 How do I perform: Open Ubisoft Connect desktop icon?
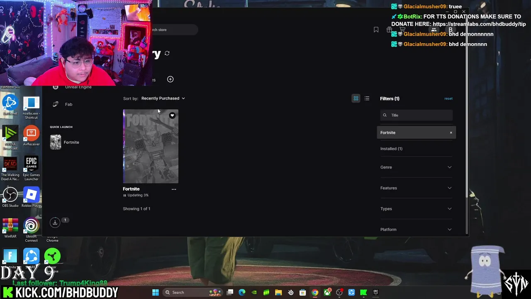pos(31,230)
